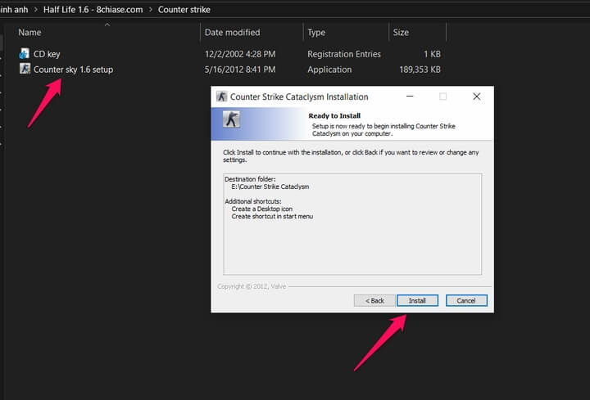Screen dimensions: 590x400
Task: Click the 'Create a Desktop icon' summary line
Action: 262,209
